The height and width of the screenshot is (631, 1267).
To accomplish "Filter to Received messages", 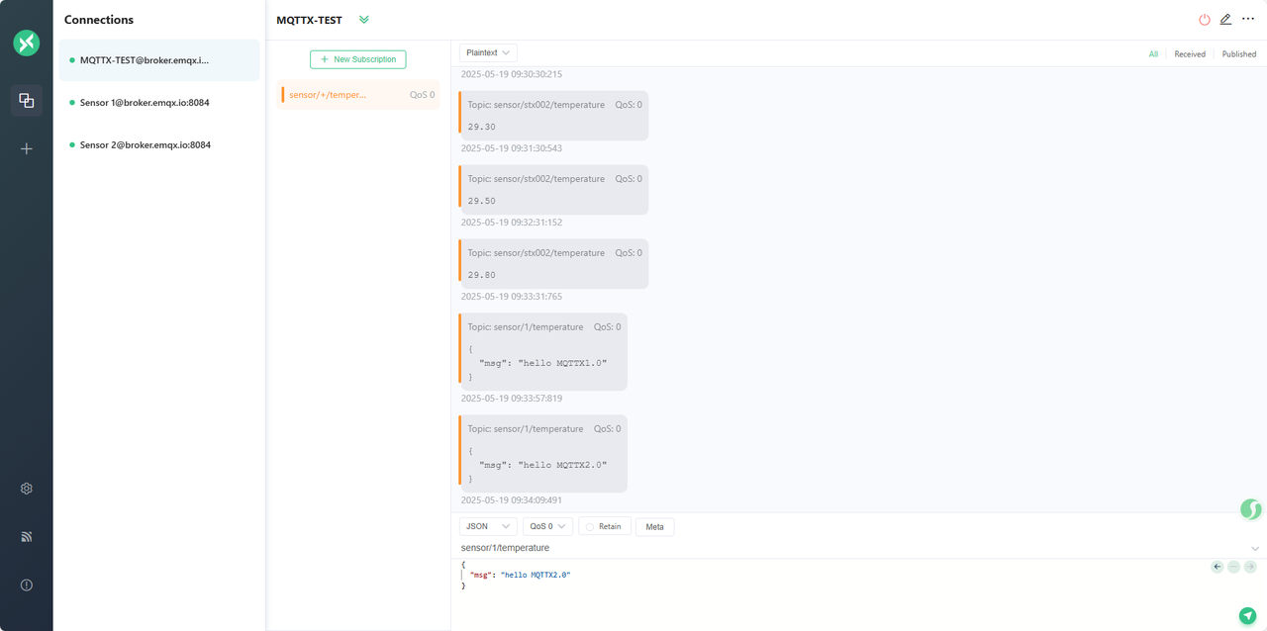I will [1190, 54].
